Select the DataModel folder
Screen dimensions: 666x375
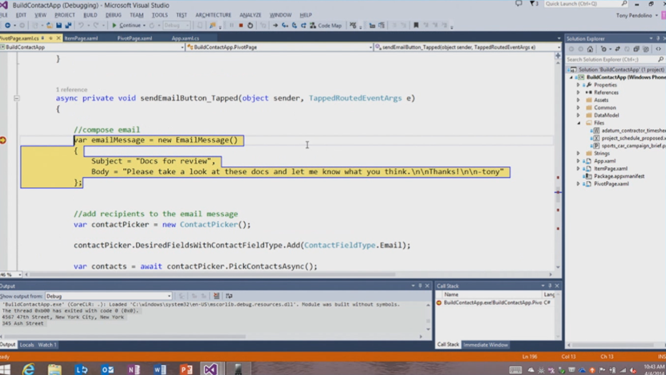click(x=606, y=115)
